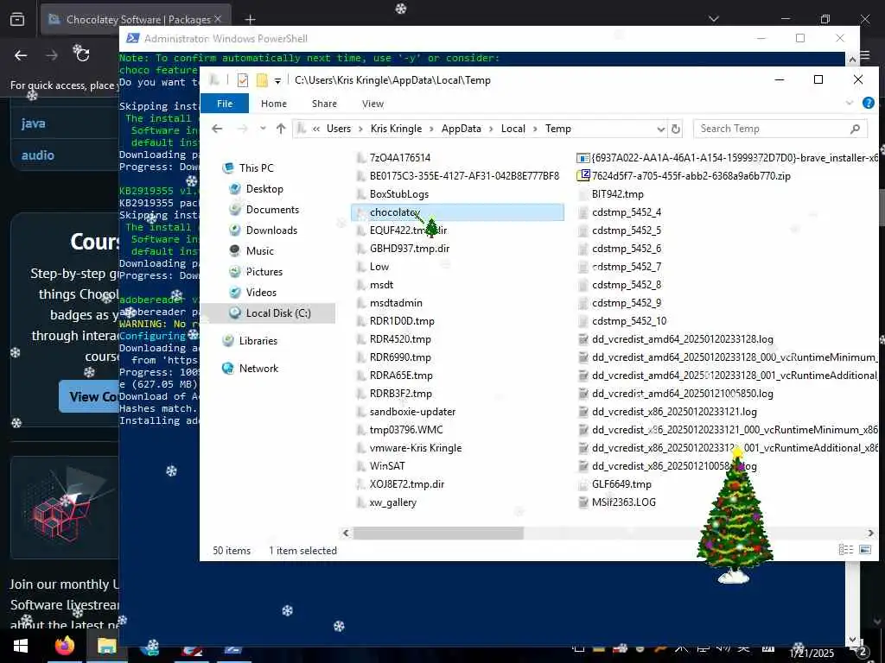885x663 pixels.
Task: Refresh the Temp folder view
Action: (x=676, y=129)
